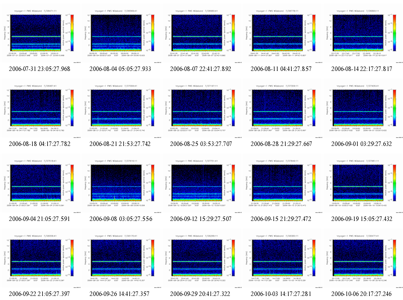Click the caption text "2006-10-06 20:17:27.246"
403x300 pixels.
click(361, 294)
